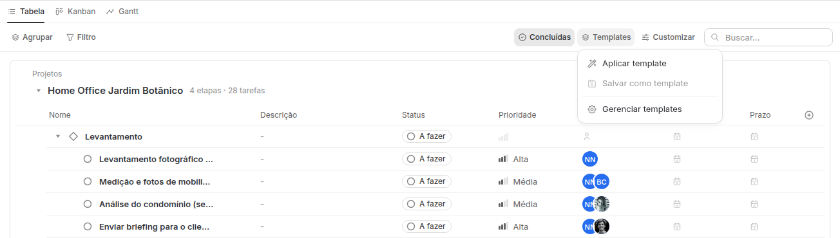Close the Templates dropdown button
The height and width of the screenshot is (238, 840).
click(x=606, y=37)
